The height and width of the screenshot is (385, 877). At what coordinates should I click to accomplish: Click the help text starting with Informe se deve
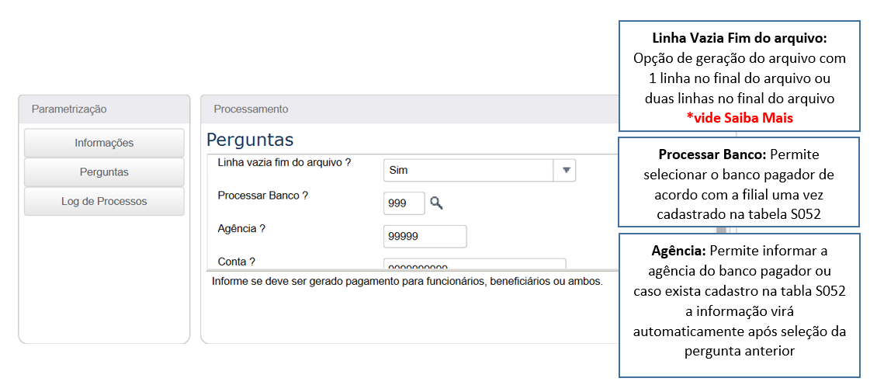pos(407,281)
